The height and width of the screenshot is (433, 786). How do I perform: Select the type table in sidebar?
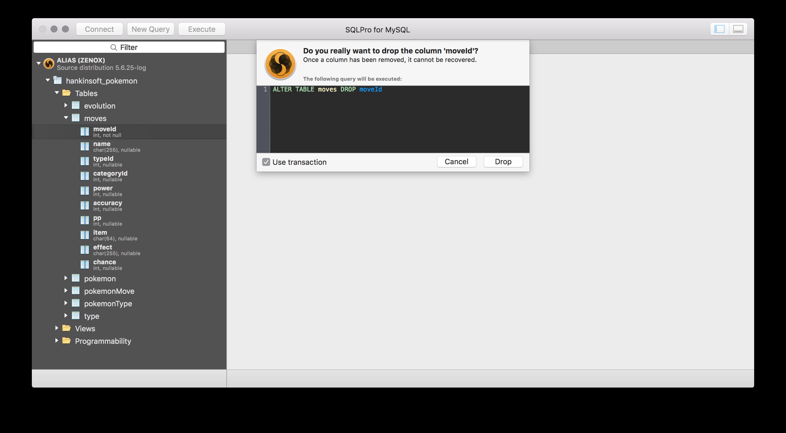tap(92, 315)
